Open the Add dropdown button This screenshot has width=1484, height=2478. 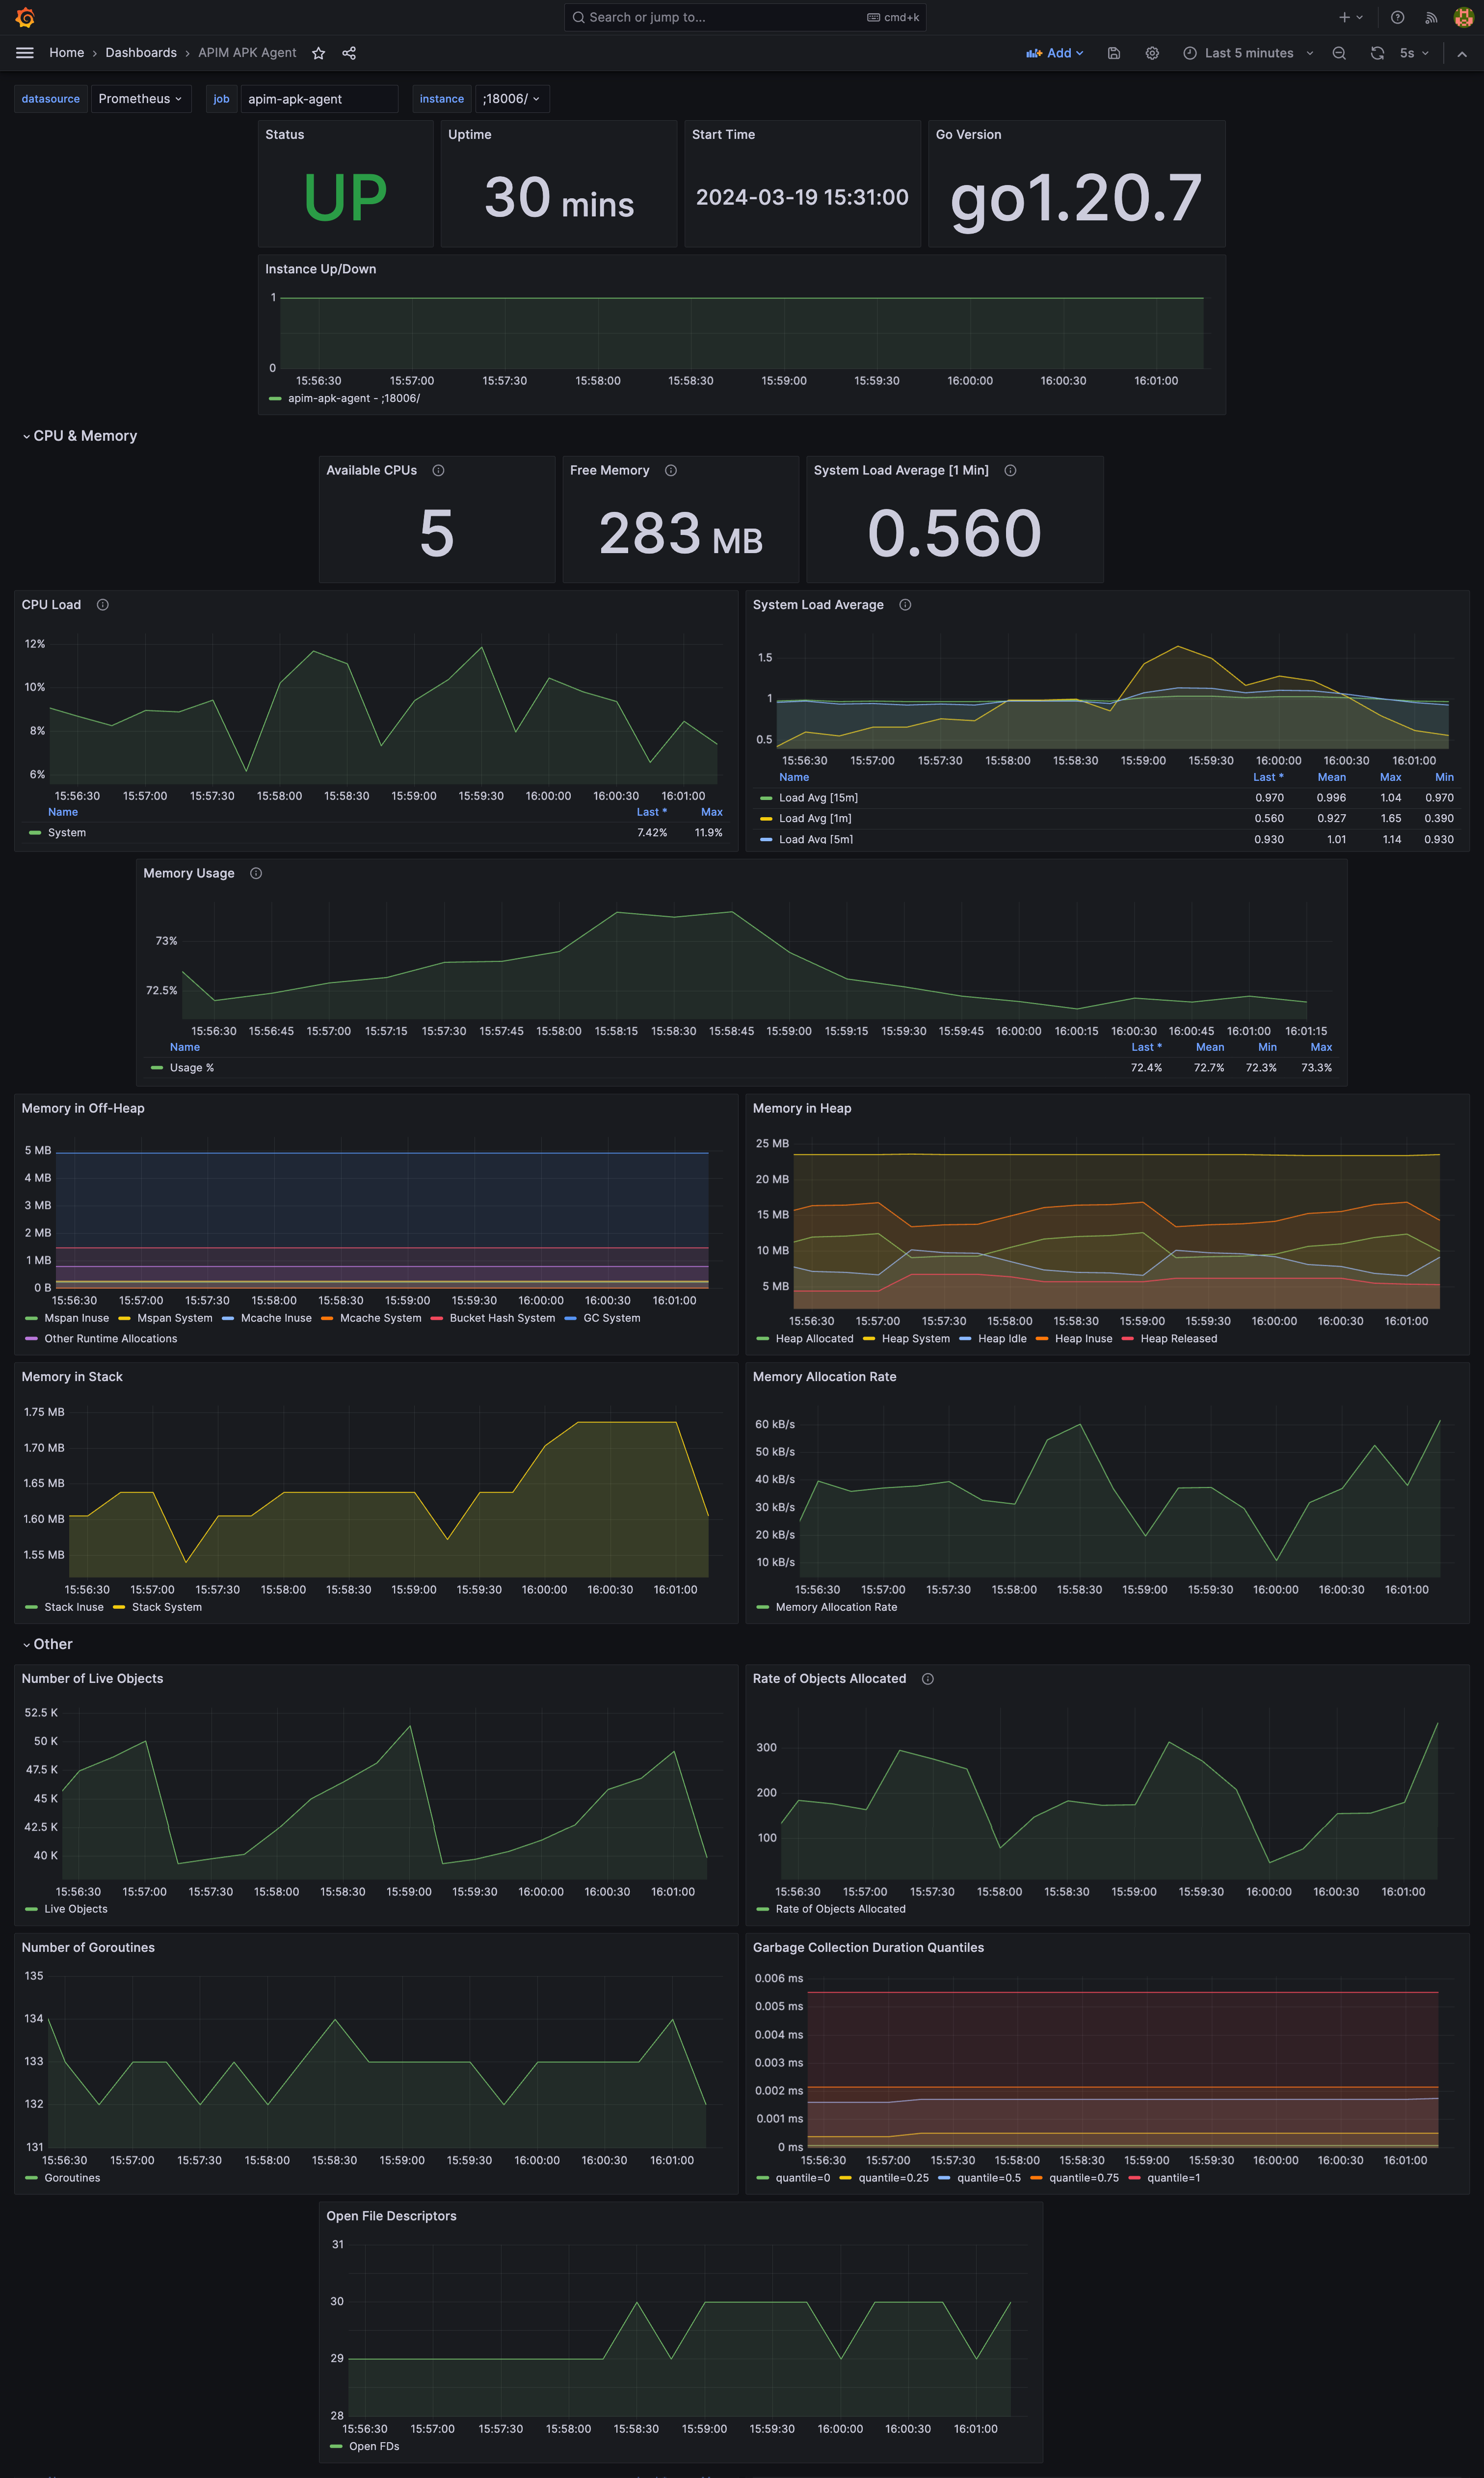click(x=1055, y=53)
